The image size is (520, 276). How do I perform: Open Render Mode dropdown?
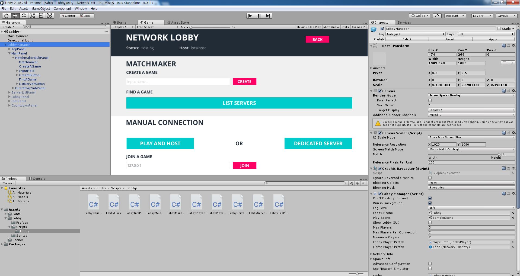(471, 95)
